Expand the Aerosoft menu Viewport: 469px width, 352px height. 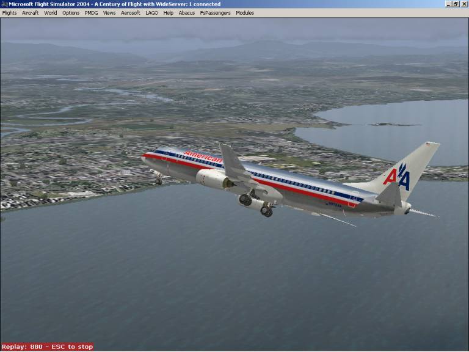[131, 13]
